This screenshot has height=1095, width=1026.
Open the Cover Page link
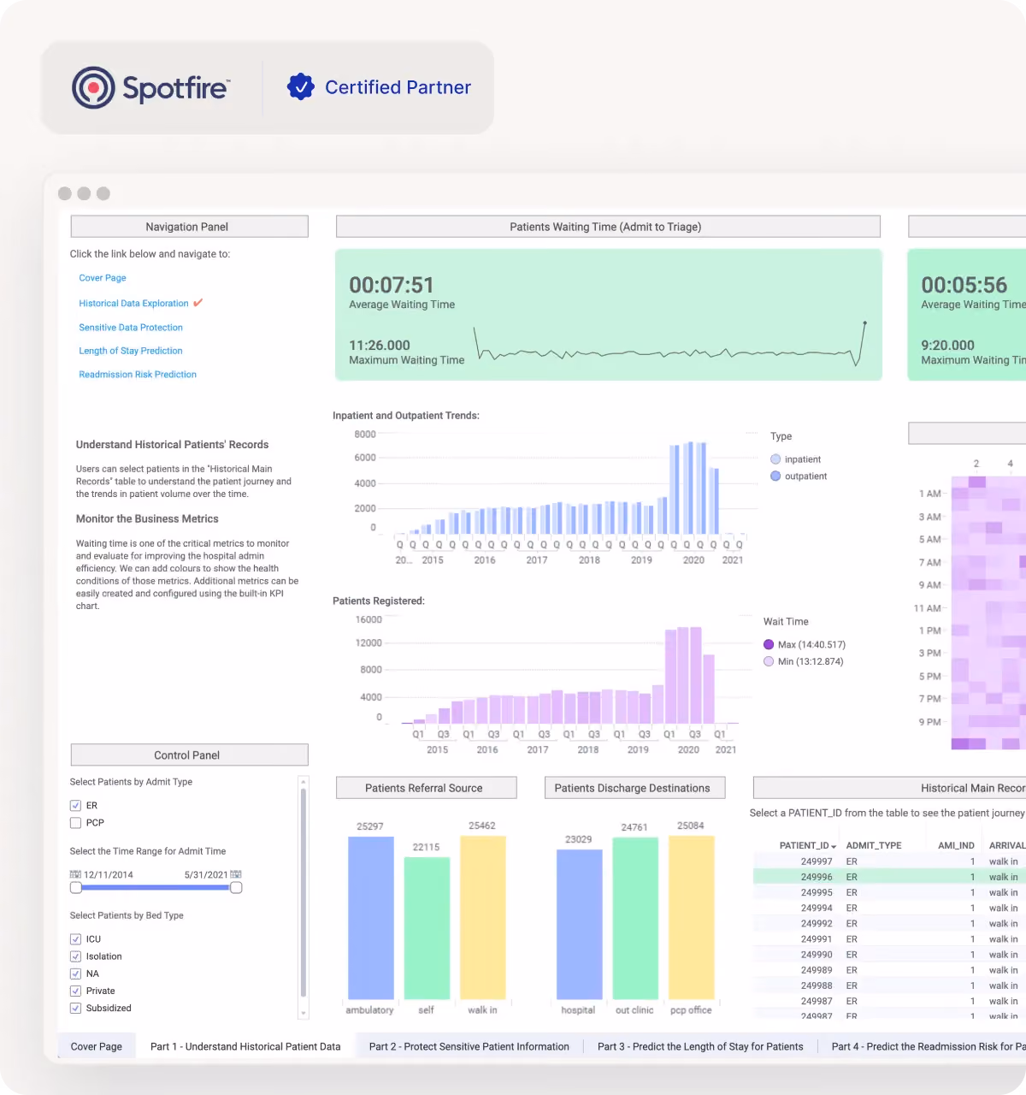click(103, 278)
